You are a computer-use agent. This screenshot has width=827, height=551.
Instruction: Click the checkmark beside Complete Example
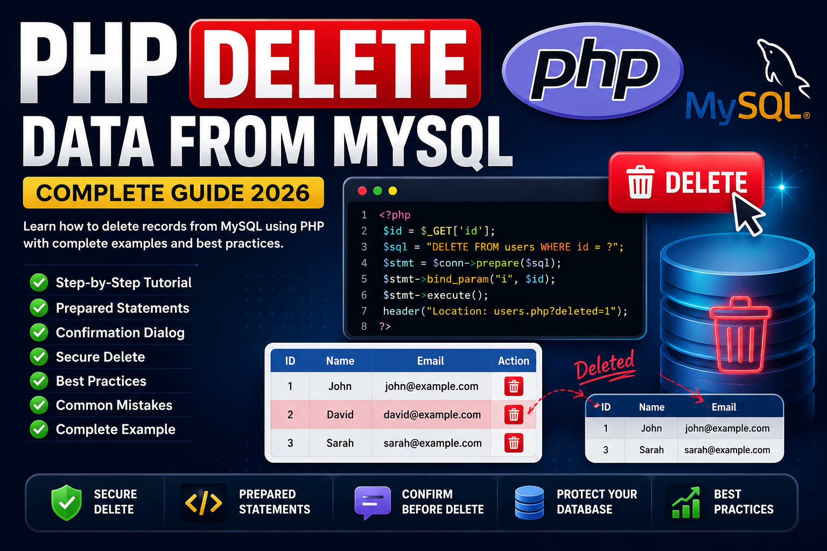[39, 429]
